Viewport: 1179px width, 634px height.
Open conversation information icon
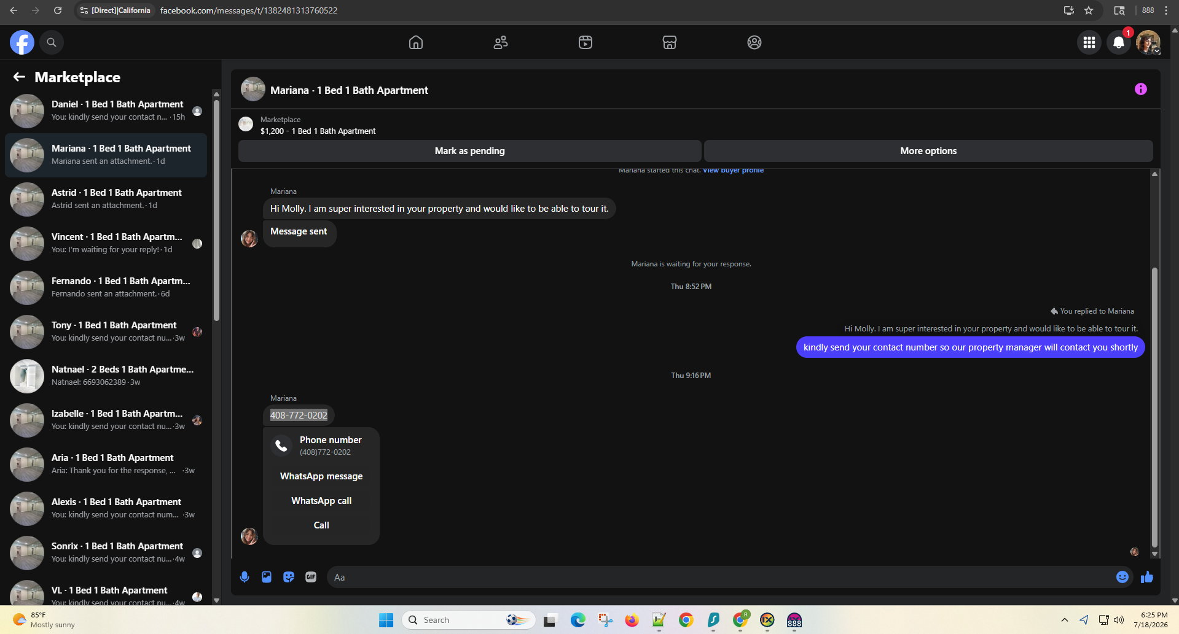1141,89
